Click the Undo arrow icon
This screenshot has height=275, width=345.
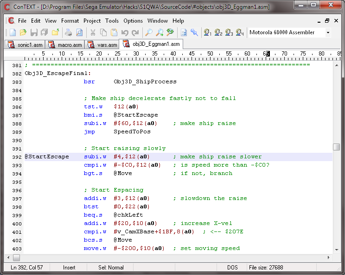pyautogui.click(x=125, y=32)
